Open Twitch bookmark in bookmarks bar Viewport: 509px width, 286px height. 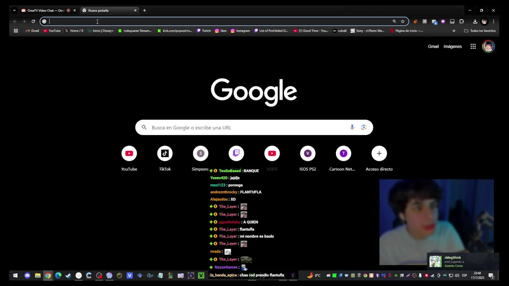click(204, 31)
